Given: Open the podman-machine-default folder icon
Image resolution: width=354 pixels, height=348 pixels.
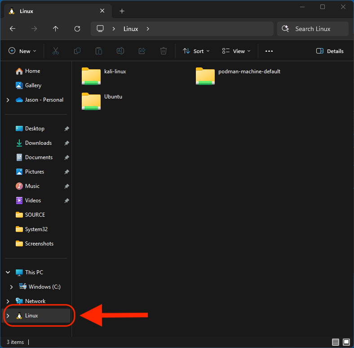Looking at the screenshot, I should (205, 76).
